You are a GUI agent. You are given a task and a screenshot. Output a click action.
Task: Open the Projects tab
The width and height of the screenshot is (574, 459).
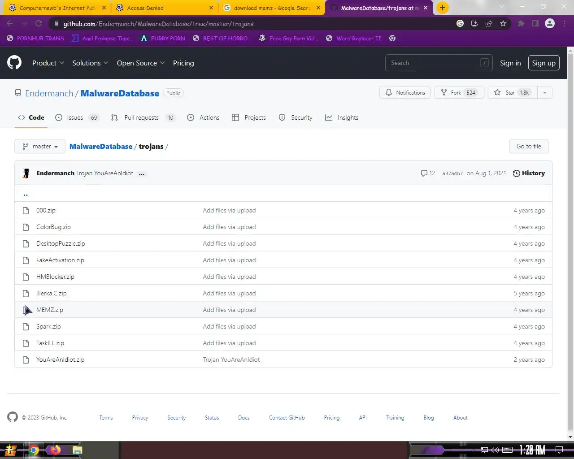249,117
